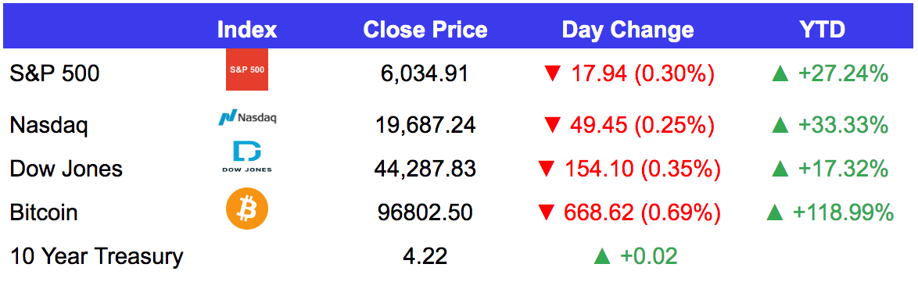Select the Day Change column header

click(628, 30)
